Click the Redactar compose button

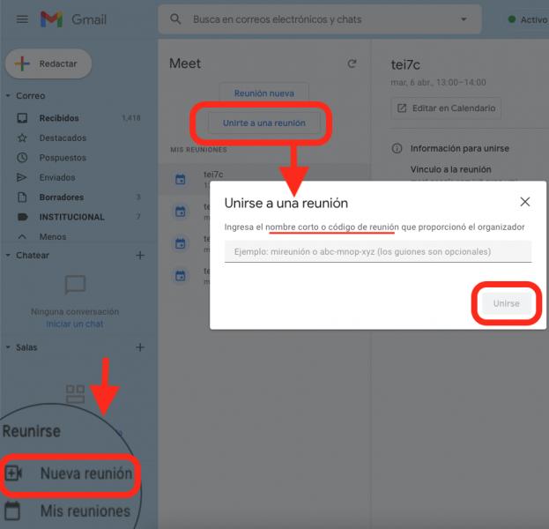coord(48,63)
